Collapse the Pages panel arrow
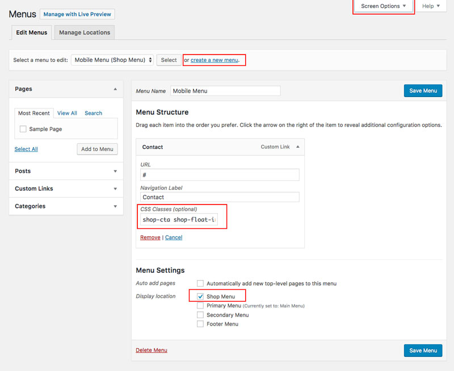The image size is (454, 371). coord(115,89)
